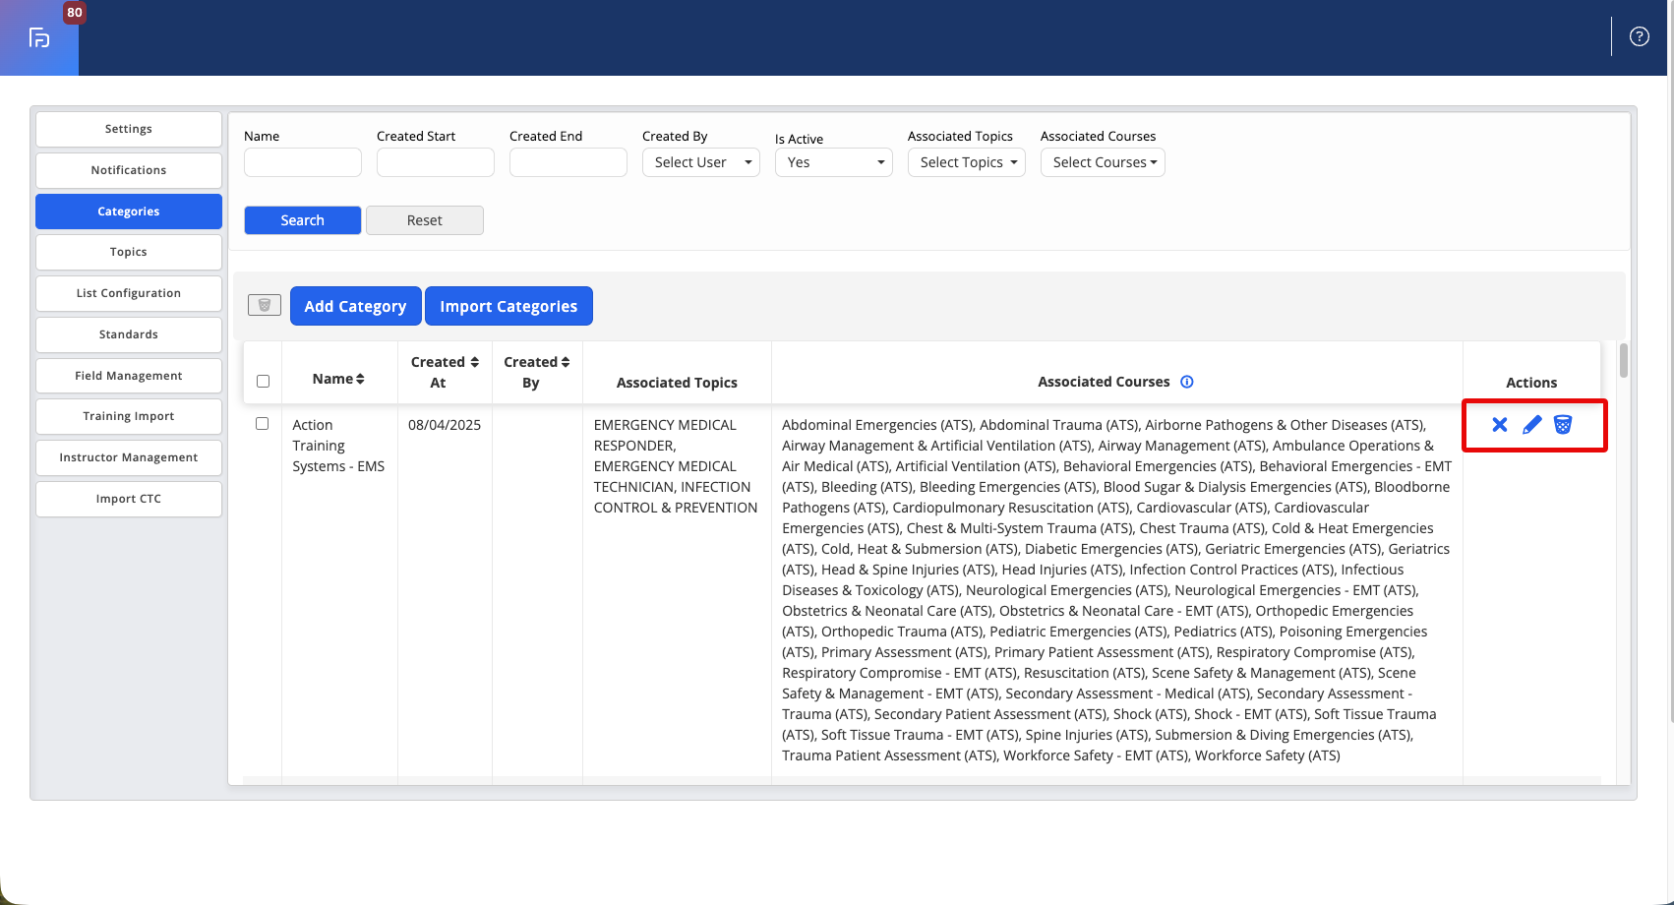This screenshot has width=1674, height=905.
Task: Sort table by Created At column
Action: pyautogui.click(x=474, y=362)
